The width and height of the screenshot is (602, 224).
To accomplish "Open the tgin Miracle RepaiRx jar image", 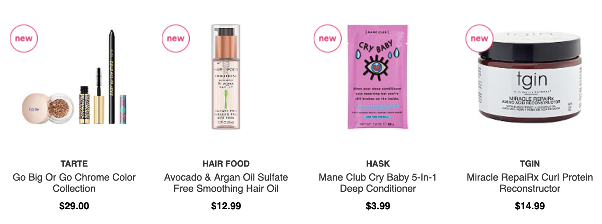I will pos(530,77).
